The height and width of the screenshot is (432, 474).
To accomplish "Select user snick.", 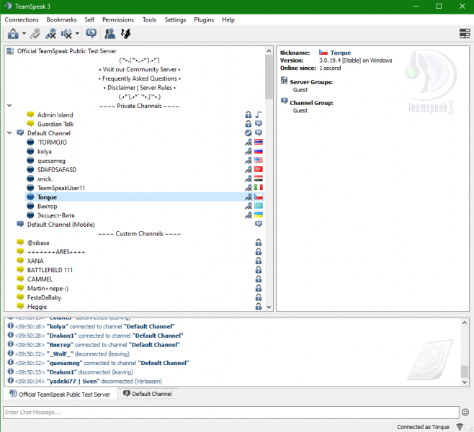I will [x=45, y=179].
